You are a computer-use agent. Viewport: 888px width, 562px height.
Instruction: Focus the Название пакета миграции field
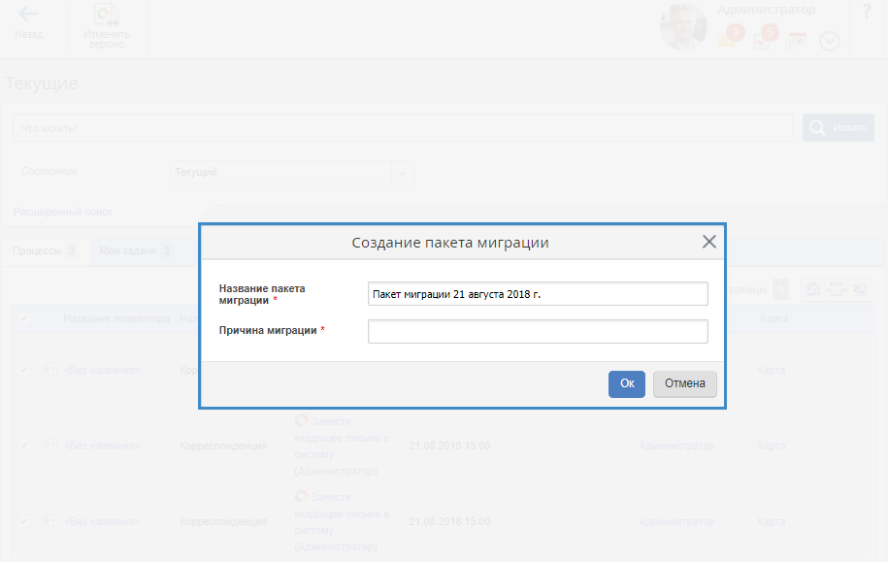click(x=538, y=293)
